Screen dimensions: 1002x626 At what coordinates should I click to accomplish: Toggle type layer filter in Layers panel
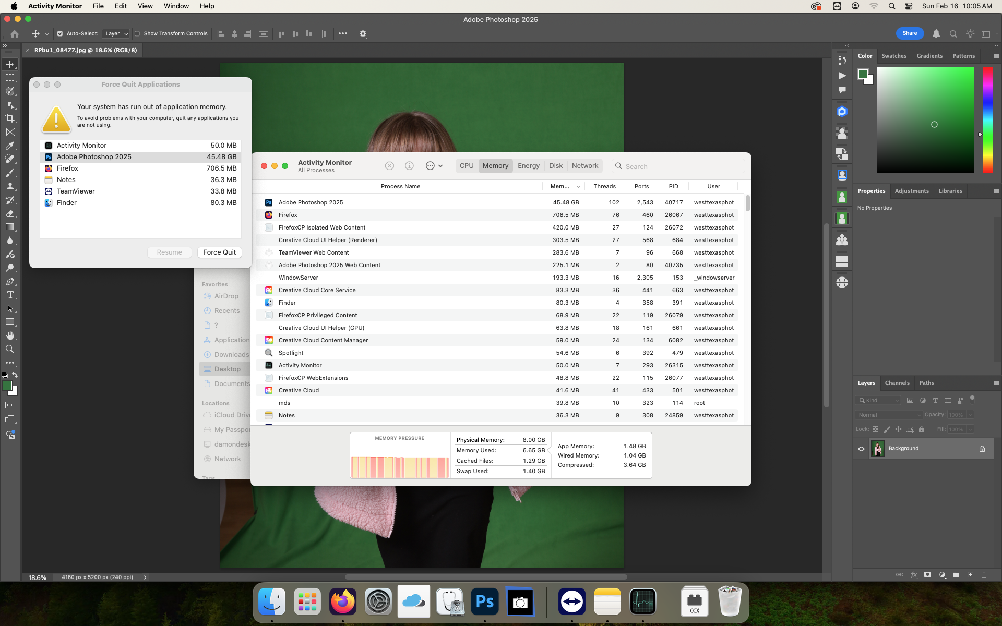tap(935, 400)
